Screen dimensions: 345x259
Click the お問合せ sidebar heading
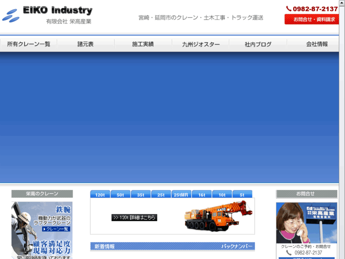tap(307, 194)
